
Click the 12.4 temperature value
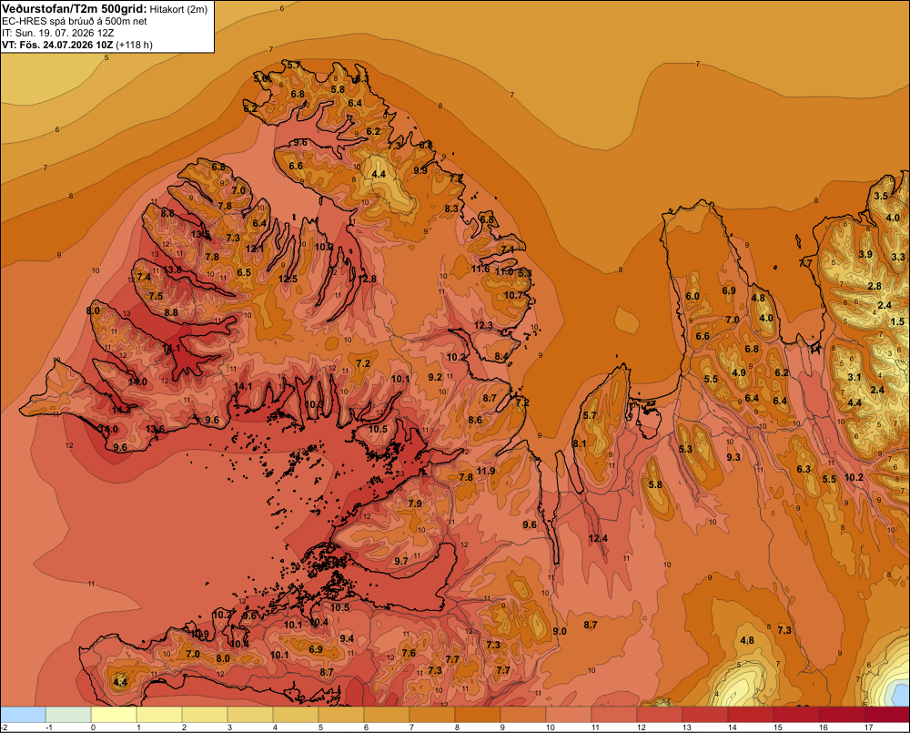tap(598, 538)
